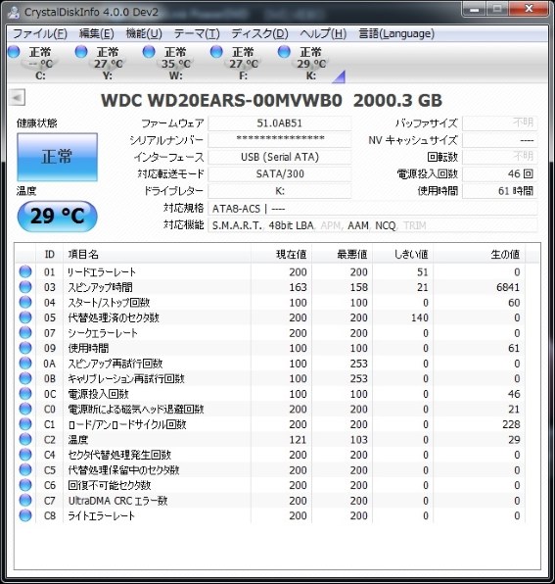Viewport: 555px width, 584px height.
Task: Click the ドライブレター field K:
Action: tap(280, 191)
